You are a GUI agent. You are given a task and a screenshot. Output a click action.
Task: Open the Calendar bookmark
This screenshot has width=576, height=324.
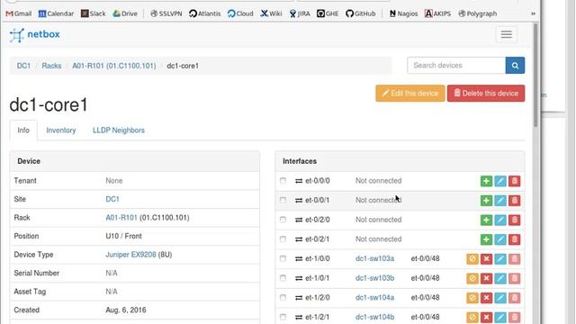click(56, 13)
